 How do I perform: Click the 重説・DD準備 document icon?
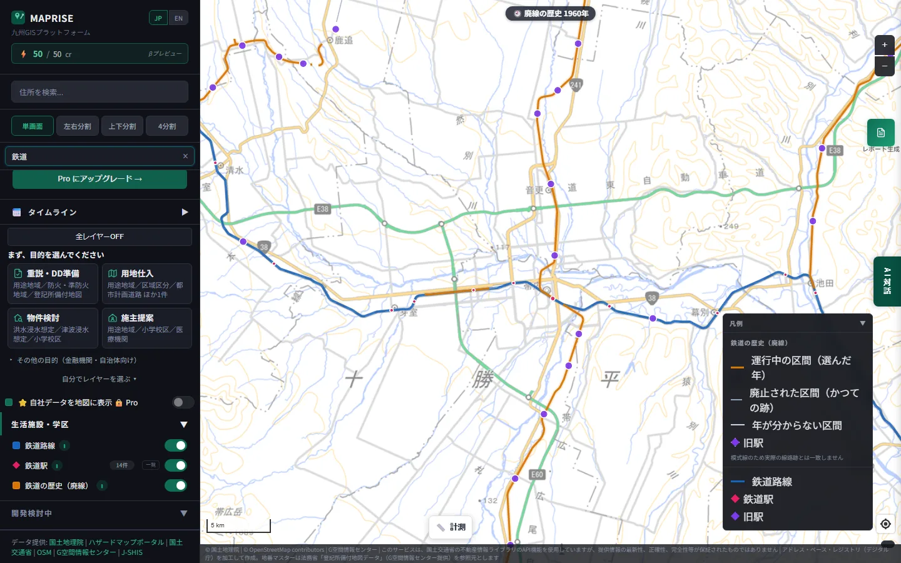click(18, 273)
